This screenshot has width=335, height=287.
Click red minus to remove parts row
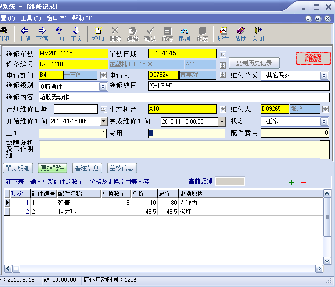pyautogui.click(x=303, y=182)
